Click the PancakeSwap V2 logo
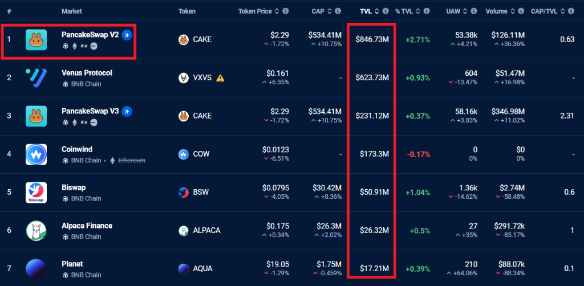The height and width of the screenshot is (286, 584). click(x=36, y=40)
